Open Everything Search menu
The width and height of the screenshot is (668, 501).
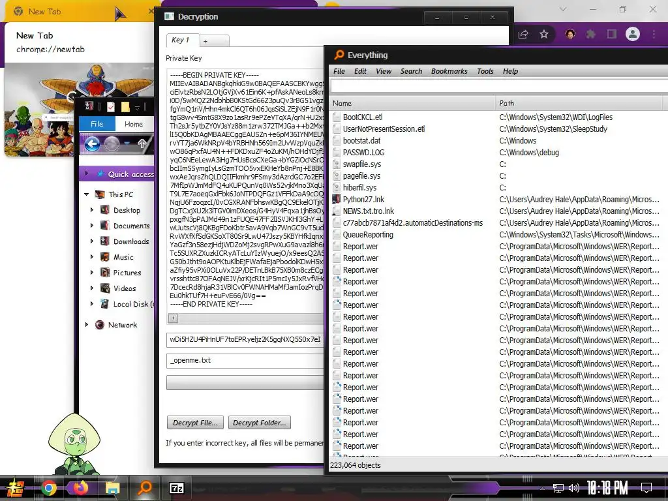pos(411,71)
